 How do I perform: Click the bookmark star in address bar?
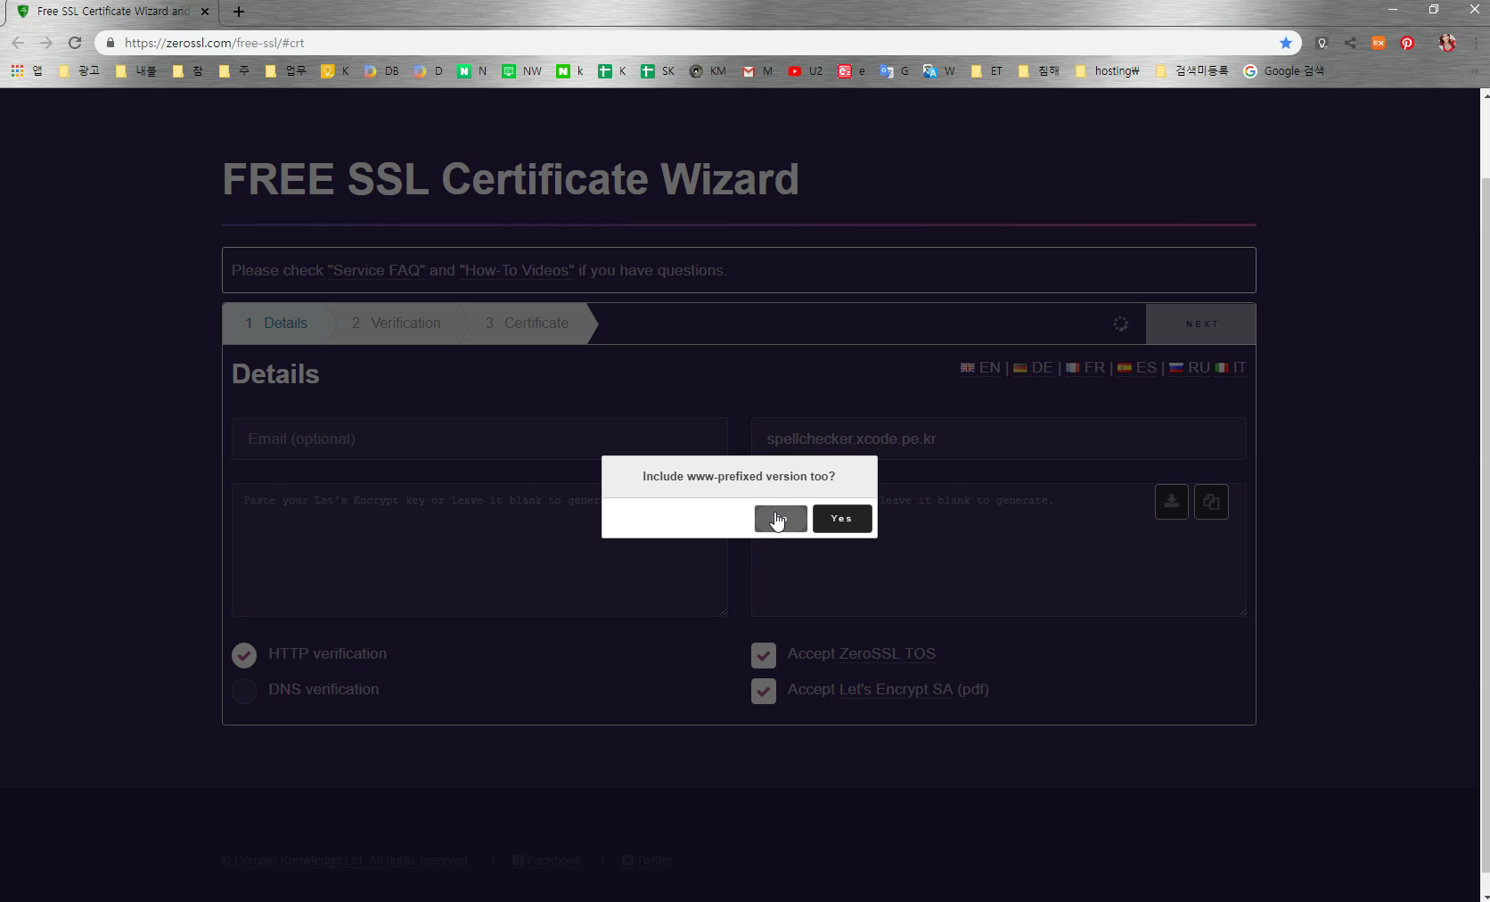click(1285, 43)
